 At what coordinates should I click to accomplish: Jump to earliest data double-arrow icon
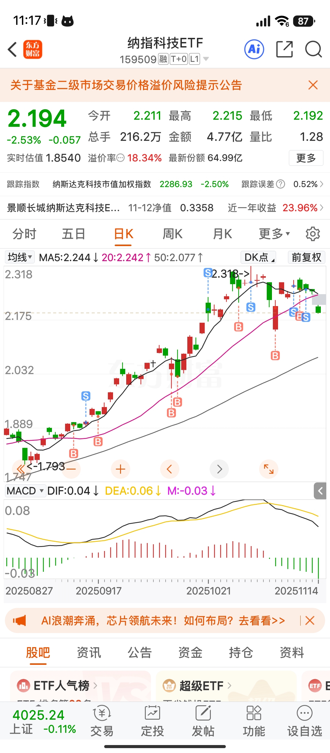pos(20,469)
